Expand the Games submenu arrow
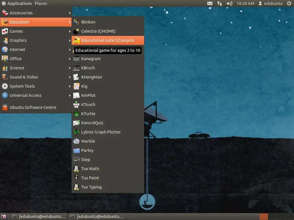Screen dimensions: 294x220 click(70, 31)
